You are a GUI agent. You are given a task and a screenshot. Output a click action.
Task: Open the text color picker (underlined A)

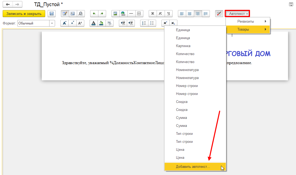tap(93, 23)
